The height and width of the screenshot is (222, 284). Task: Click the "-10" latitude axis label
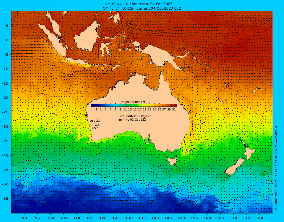pyautogui.click(x=5, y=69)
